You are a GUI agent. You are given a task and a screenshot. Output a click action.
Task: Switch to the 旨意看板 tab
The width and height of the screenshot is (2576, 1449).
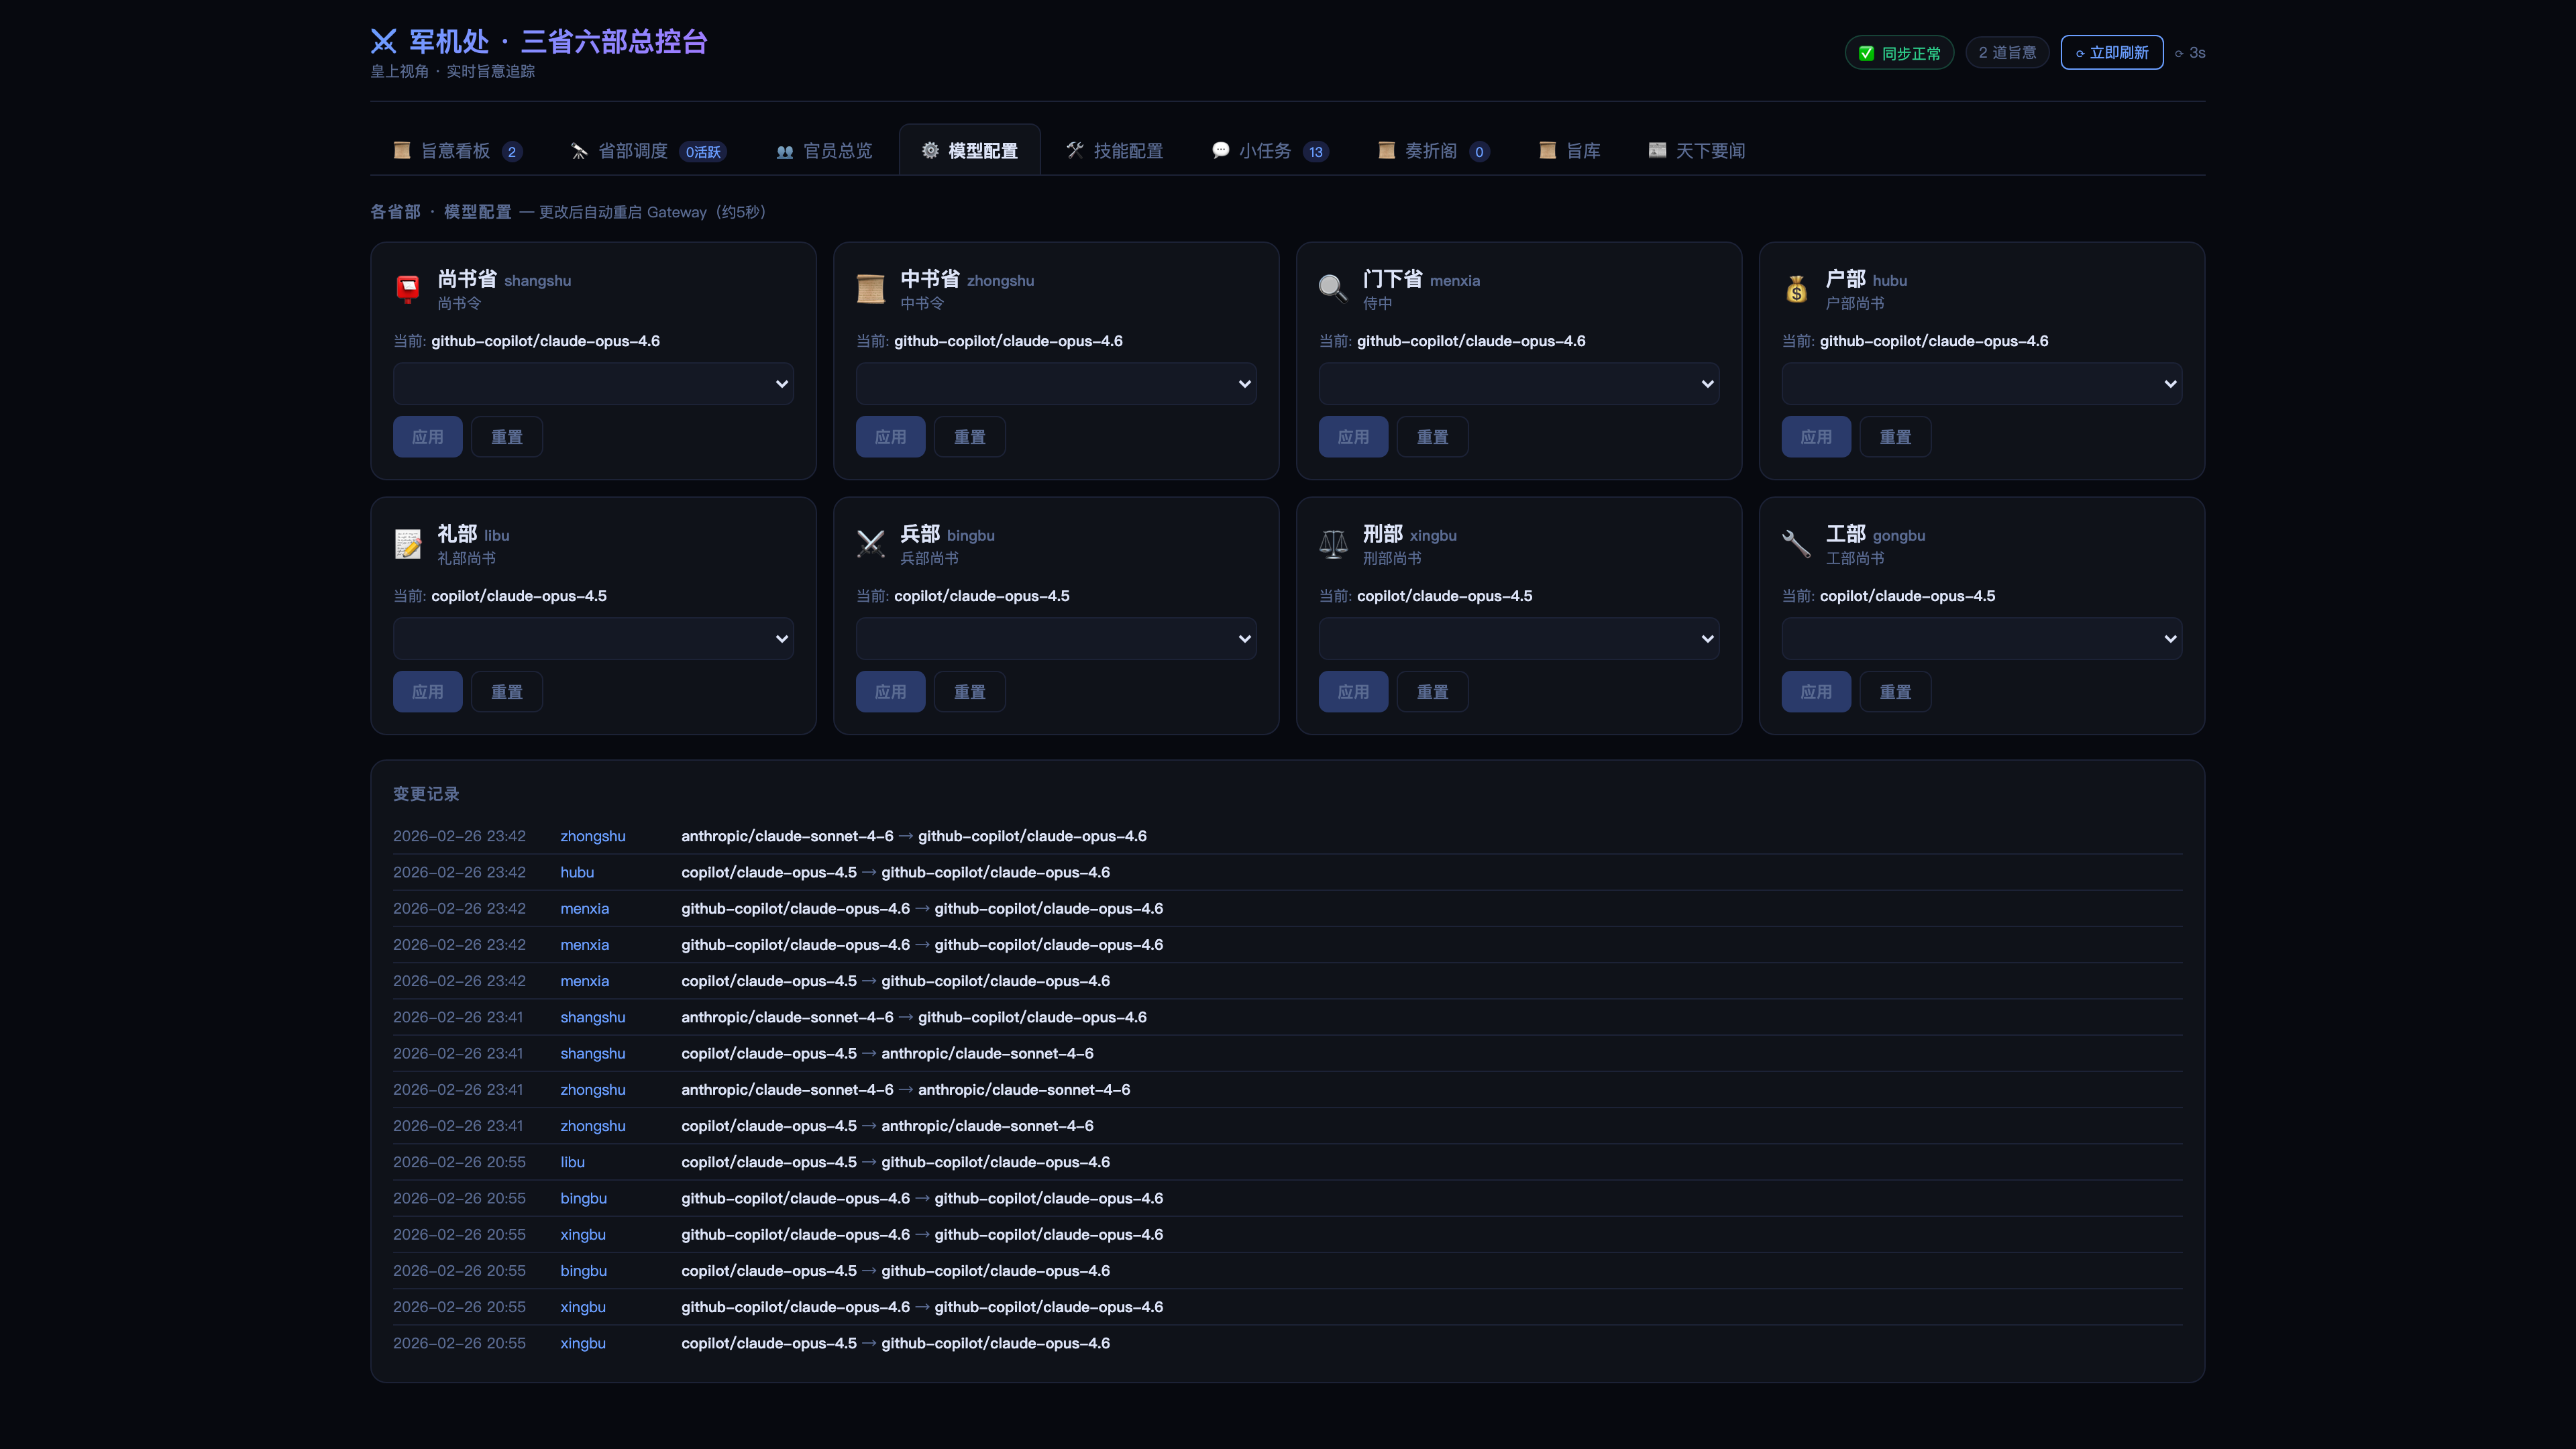(457, 151)
